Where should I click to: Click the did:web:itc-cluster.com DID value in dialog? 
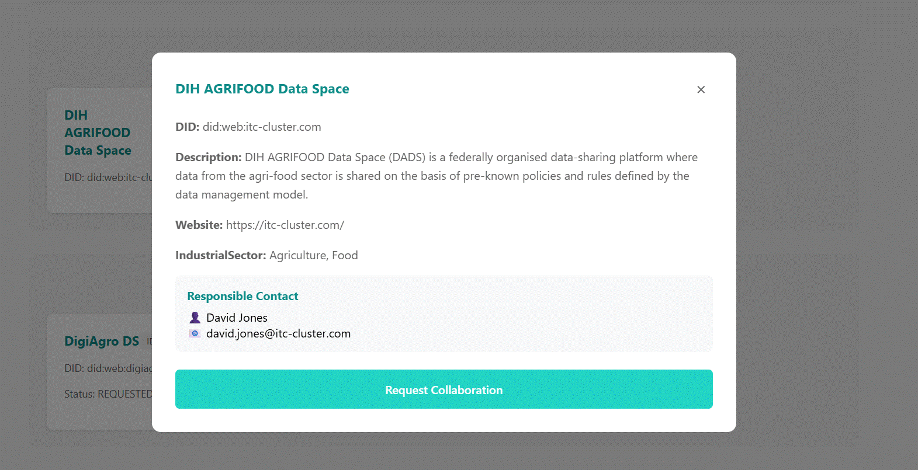262,127
